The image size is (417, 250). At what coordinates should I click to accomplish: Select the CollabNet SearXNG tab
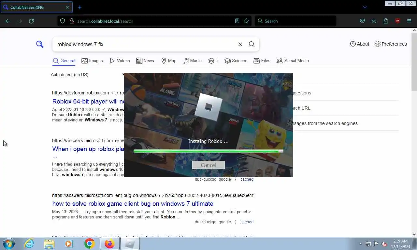(x=36, y=7)
